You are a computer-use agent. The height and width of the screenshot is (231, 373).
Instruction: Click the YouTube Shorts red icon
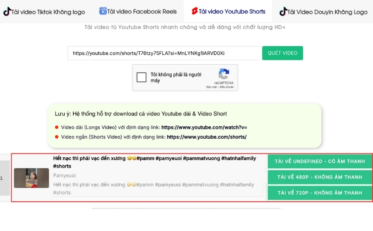(x=194, y=11)
